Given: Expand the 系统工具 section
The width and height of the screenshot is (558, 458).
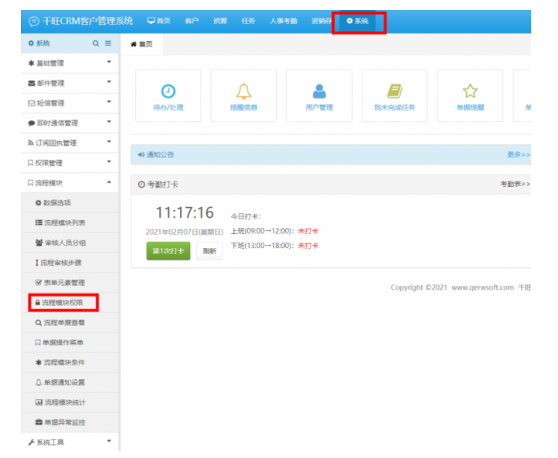Looking at the screenshot, I should [70, 442].
